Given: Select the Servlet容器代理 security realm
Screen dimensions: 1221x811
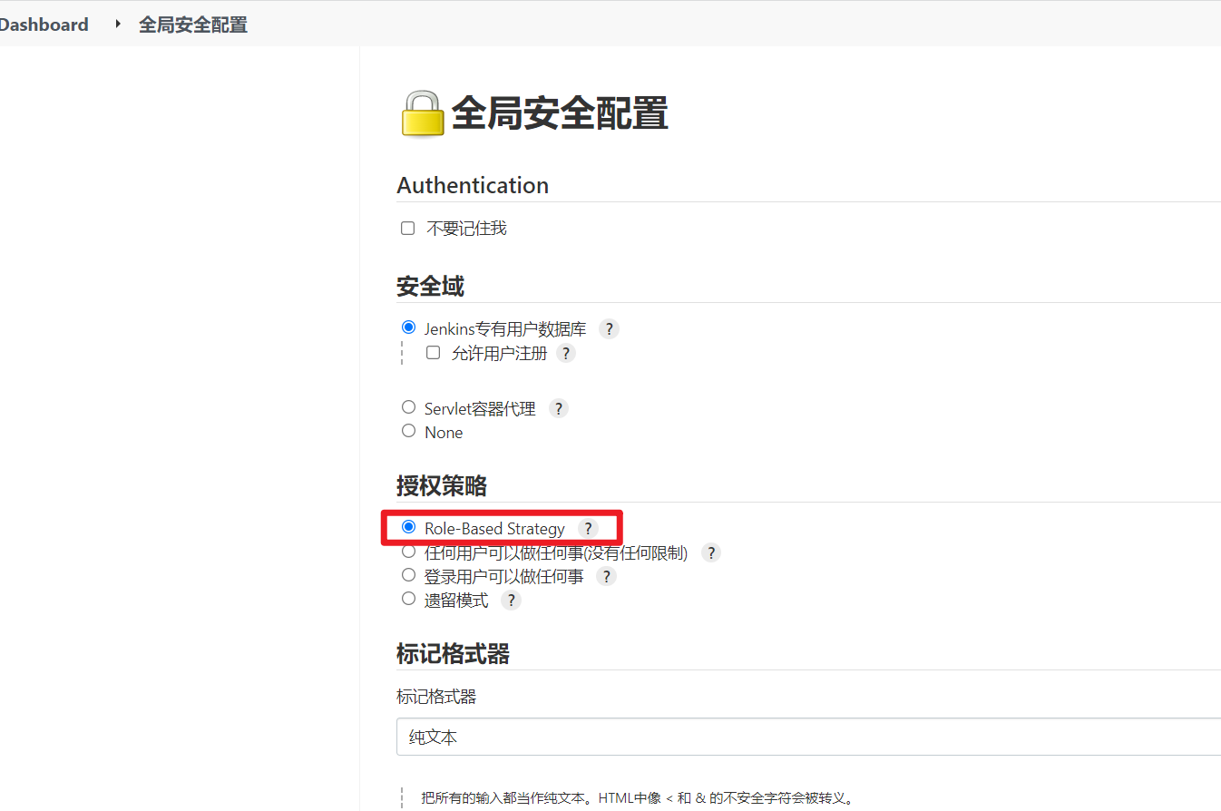Looking at the screenshot, I should click(x=408, y=408).
